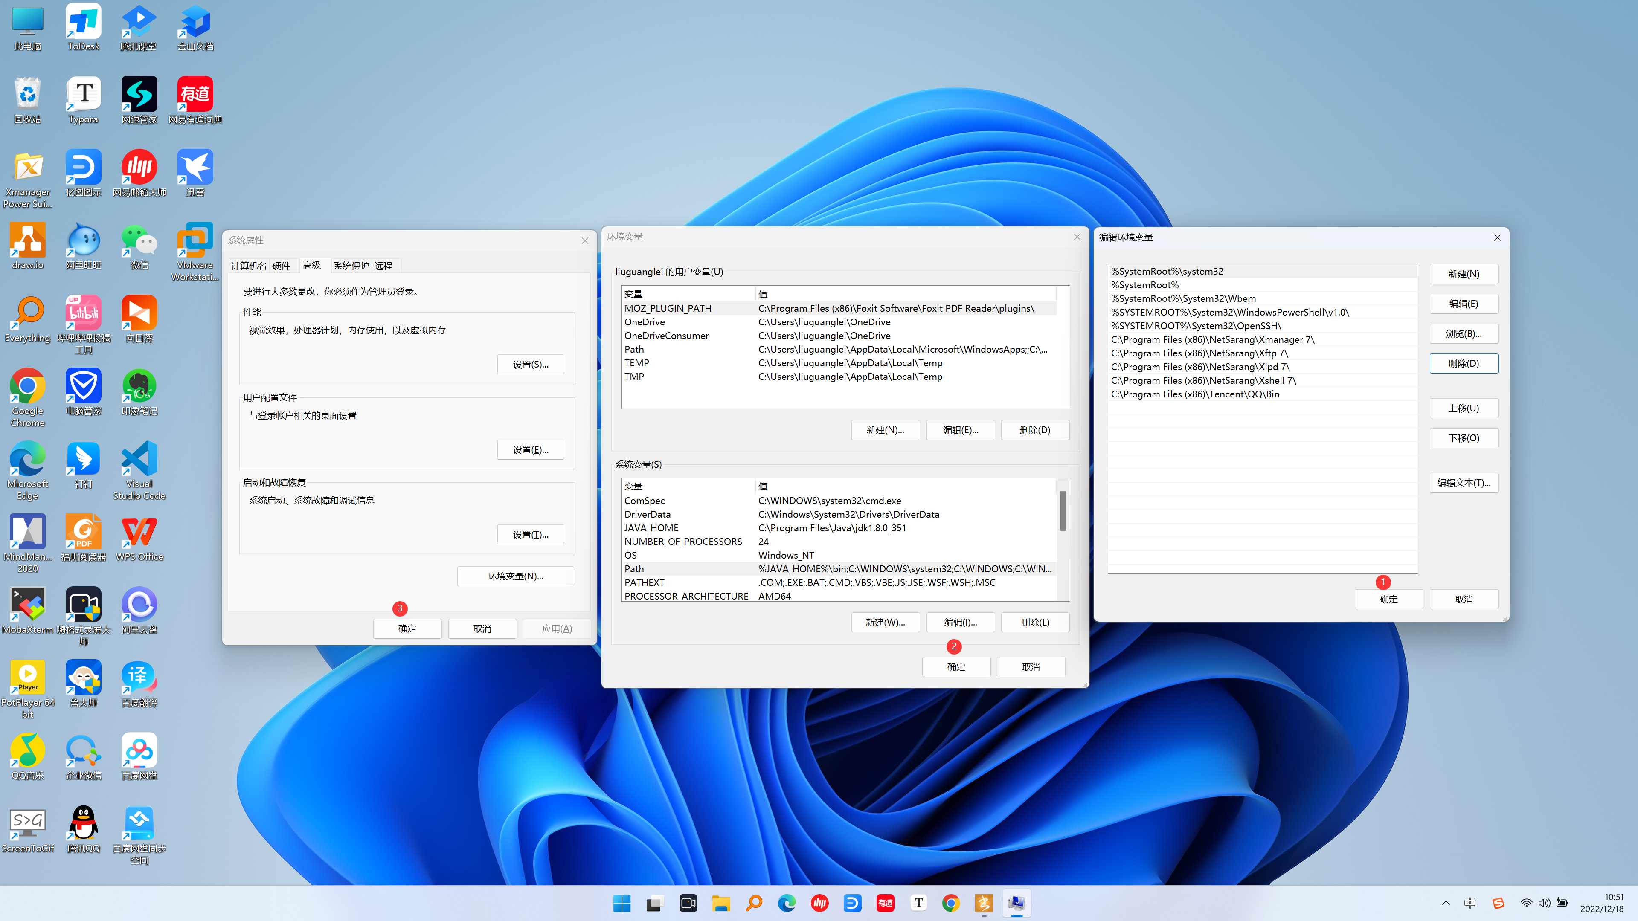Screen dimensions: 1638x921
Task: Confirm Edit Environment Variable with 确定
Action: pos(1389,600)
